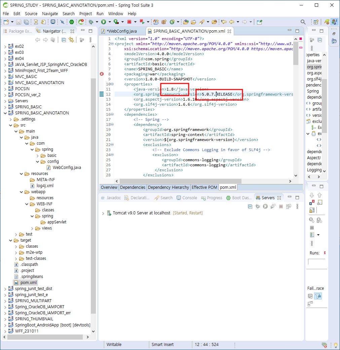The width and height of the screenshot is (340, 350).
Task: Switch to the Console tab
Action: pos(187,198)
